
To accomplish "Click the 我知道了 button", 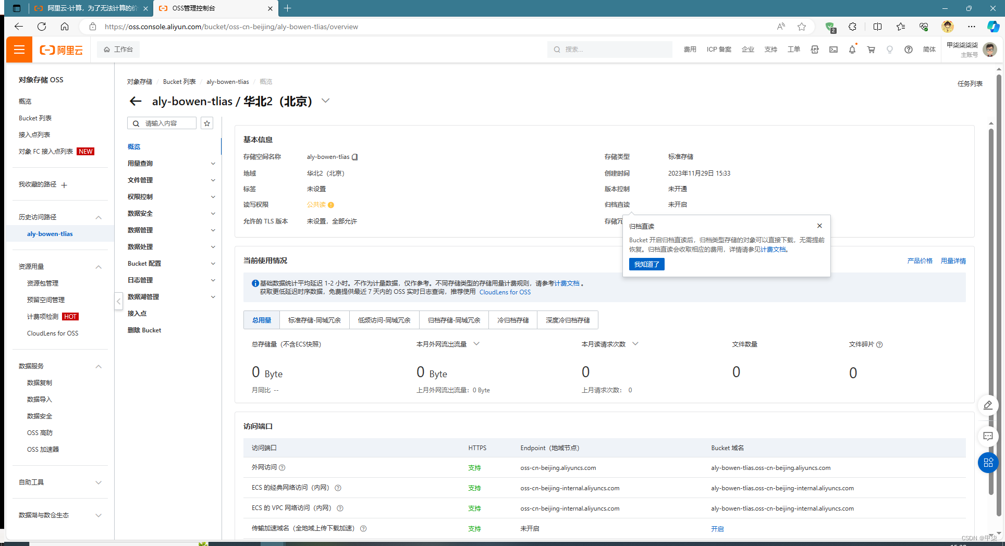I will (x=647, y=264).
